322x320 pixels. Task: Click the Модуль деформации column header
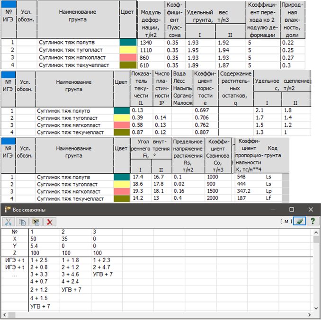[x=151, y=20]
